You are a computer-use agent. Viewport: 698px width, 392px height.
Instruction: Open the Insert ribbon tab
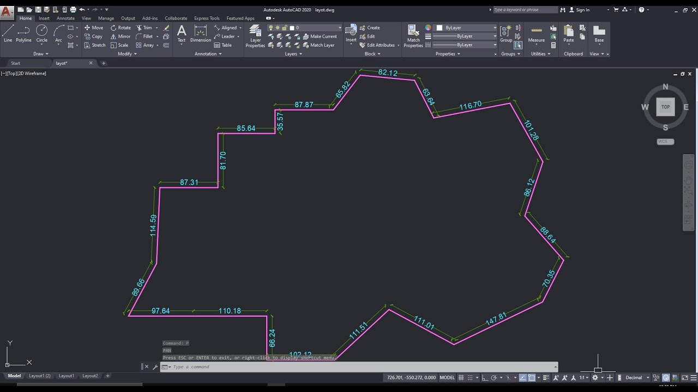click(x=44, y=18)
